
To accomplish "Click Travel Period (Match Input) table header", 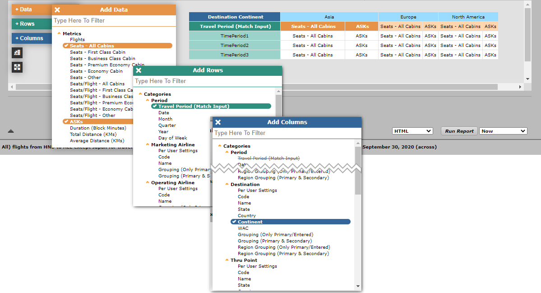I will (x=235, y=26).
